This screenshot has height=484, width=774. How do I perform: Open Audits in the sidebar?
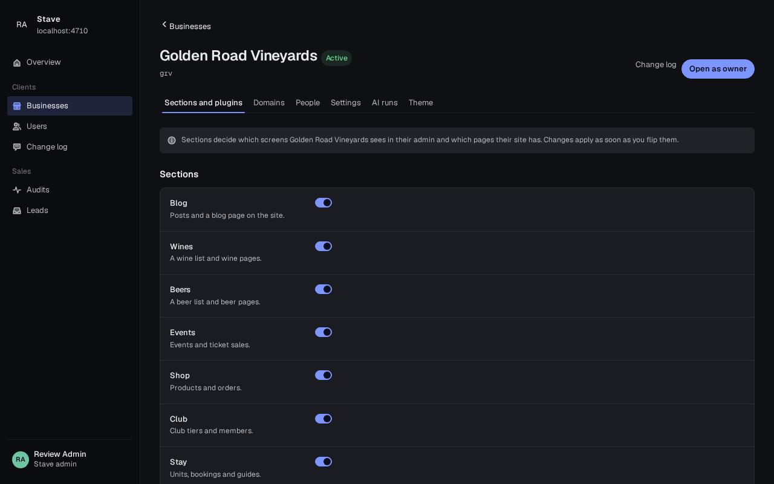pyautogui.click(x=70, y=190)
